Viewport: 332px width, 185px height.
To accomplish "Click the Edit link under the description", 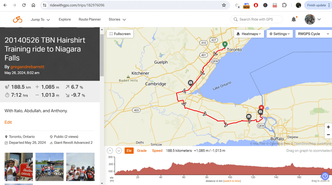I will click(x=8, y=122).
